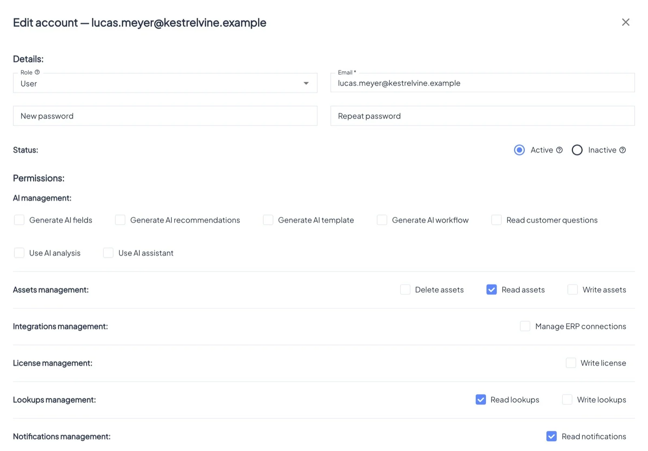Enable Generate AI fields checkbox
This screenshot has height=451, width=648.
point(19,220)
